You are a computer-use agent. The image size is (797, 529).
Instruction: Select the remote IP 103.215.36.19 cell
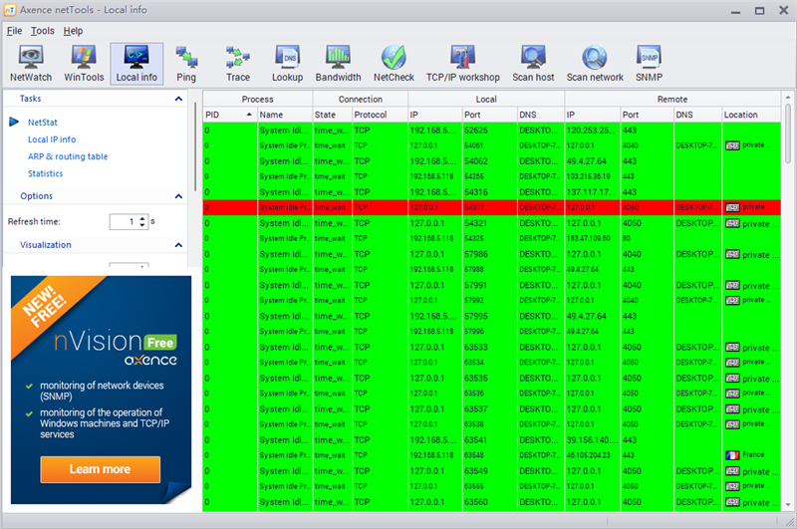point(592,176)
